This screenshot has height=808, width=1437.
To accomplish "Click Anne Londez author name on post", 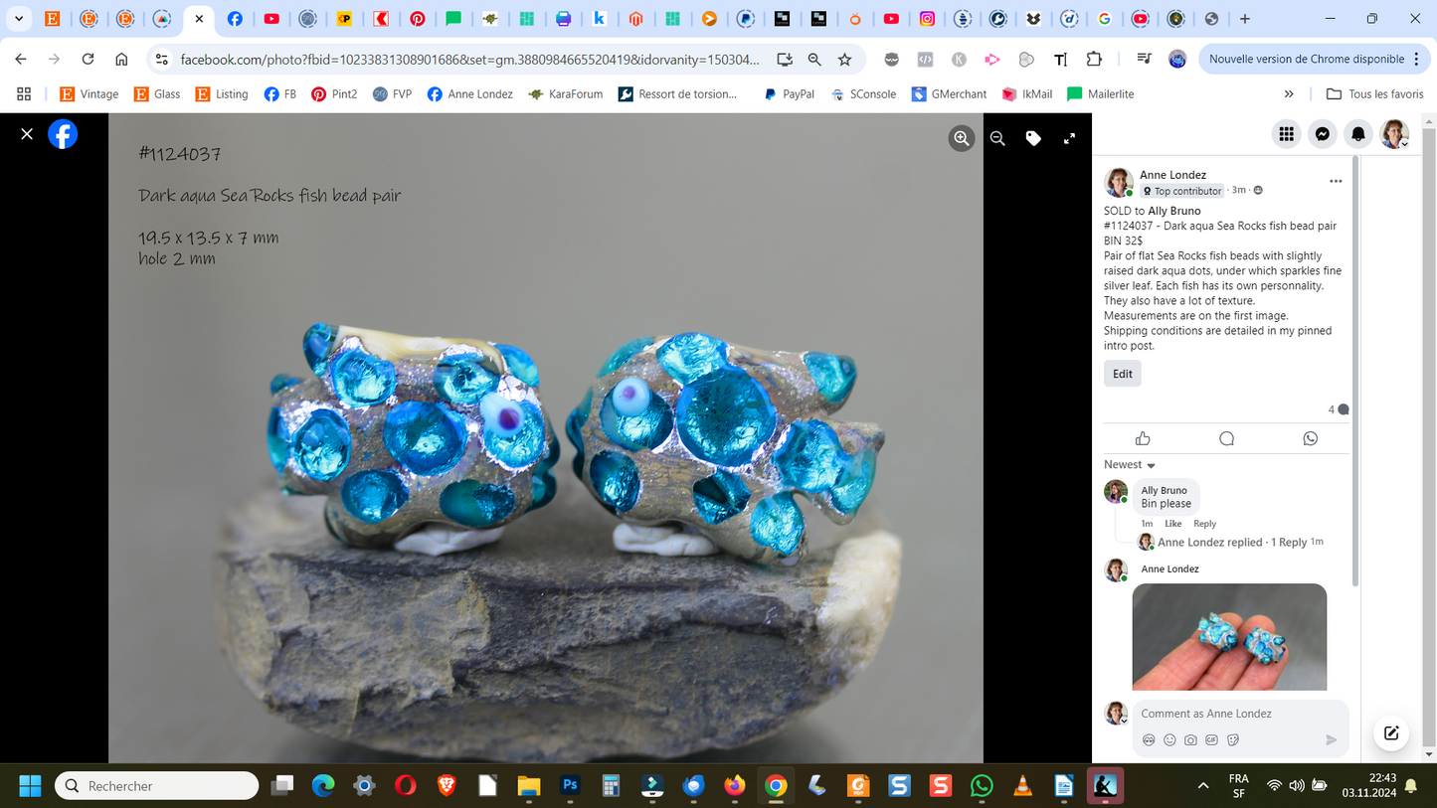I will tap(1172, 175).
